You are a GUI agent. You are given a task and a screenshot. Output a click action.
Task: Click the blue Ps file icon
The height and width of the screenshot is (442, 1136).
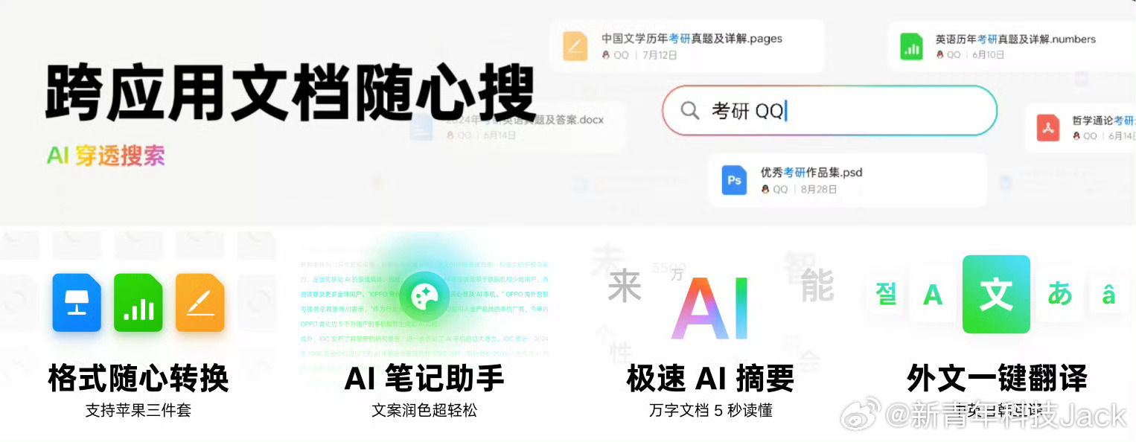point(735,181)
